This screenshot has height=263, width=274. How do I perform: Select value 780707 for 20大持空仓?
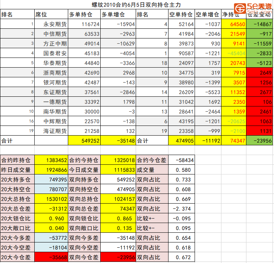(x=51, y=189)
